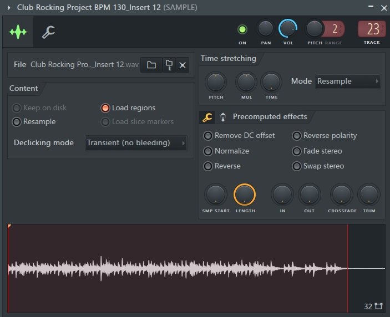Toggle the Load regions option
Image resolution: width=390 pixels, height=317 pixels.
pos(128,108)
